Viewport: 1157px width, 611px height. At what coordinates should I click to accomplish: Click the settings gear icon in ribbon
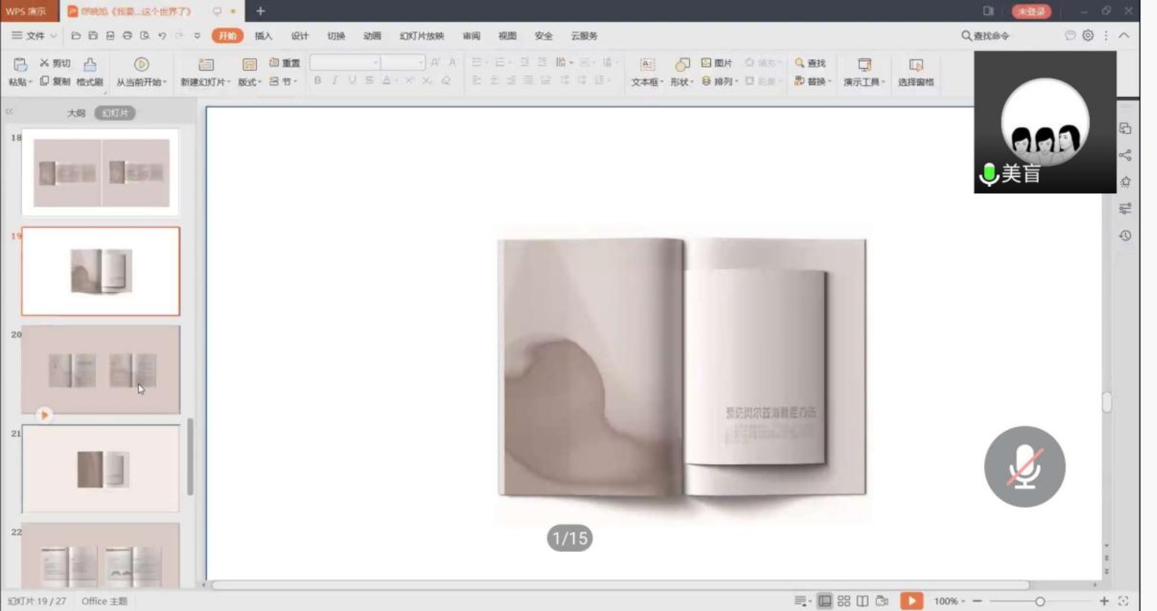1087,36
